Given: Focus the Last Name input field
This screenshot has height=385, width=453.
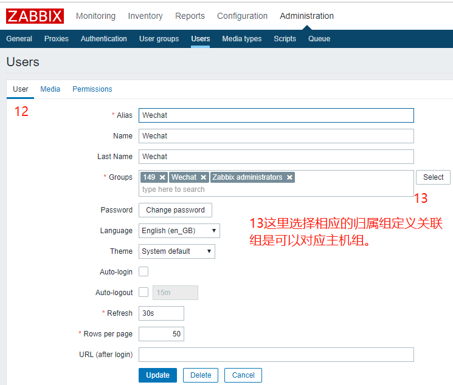Looking at the screenshot, I should 276,157.
